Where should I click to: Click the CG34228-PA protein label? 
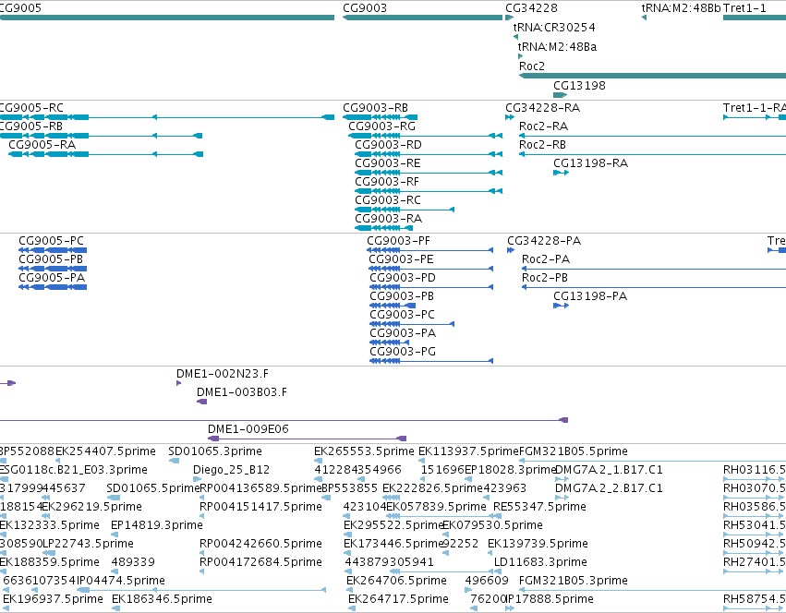coord(544,241)
